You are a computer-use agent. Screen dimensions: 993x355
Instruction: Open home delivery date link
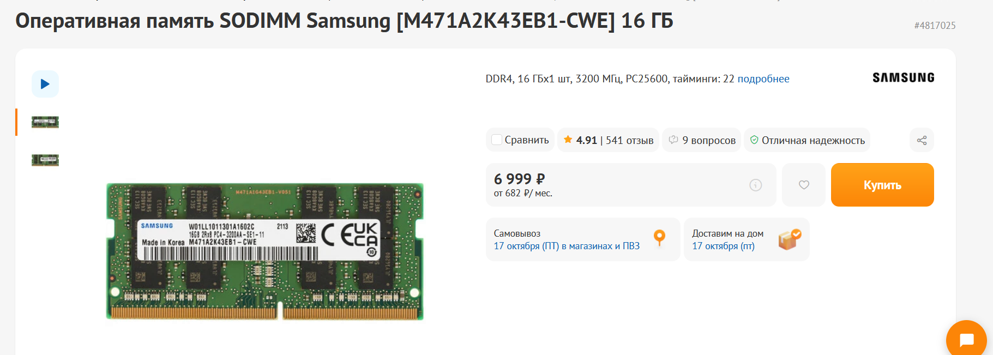pyautogui.click(x=723, y=246)
